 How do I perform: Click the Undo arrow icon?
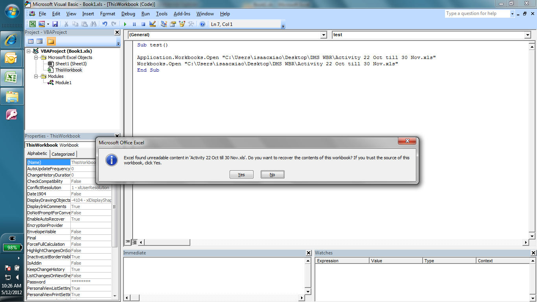[105, 24]
